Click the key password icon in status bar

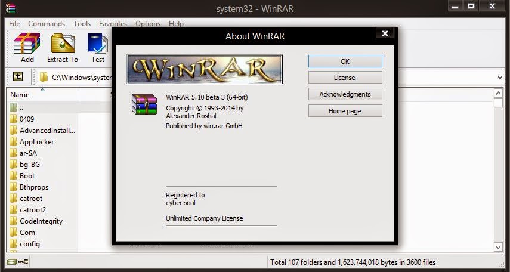(23, 262)
